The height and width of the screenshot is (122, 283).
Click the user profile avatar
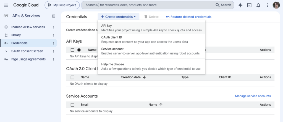coord(276,5)
